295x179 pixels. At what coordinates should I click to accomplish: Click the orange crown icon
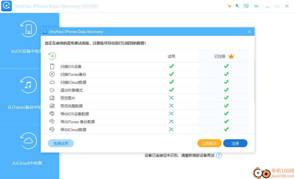(231, 56)
